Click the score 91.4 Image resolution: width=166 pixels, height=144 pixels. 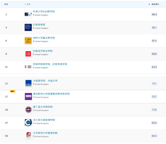pos(154,41)
